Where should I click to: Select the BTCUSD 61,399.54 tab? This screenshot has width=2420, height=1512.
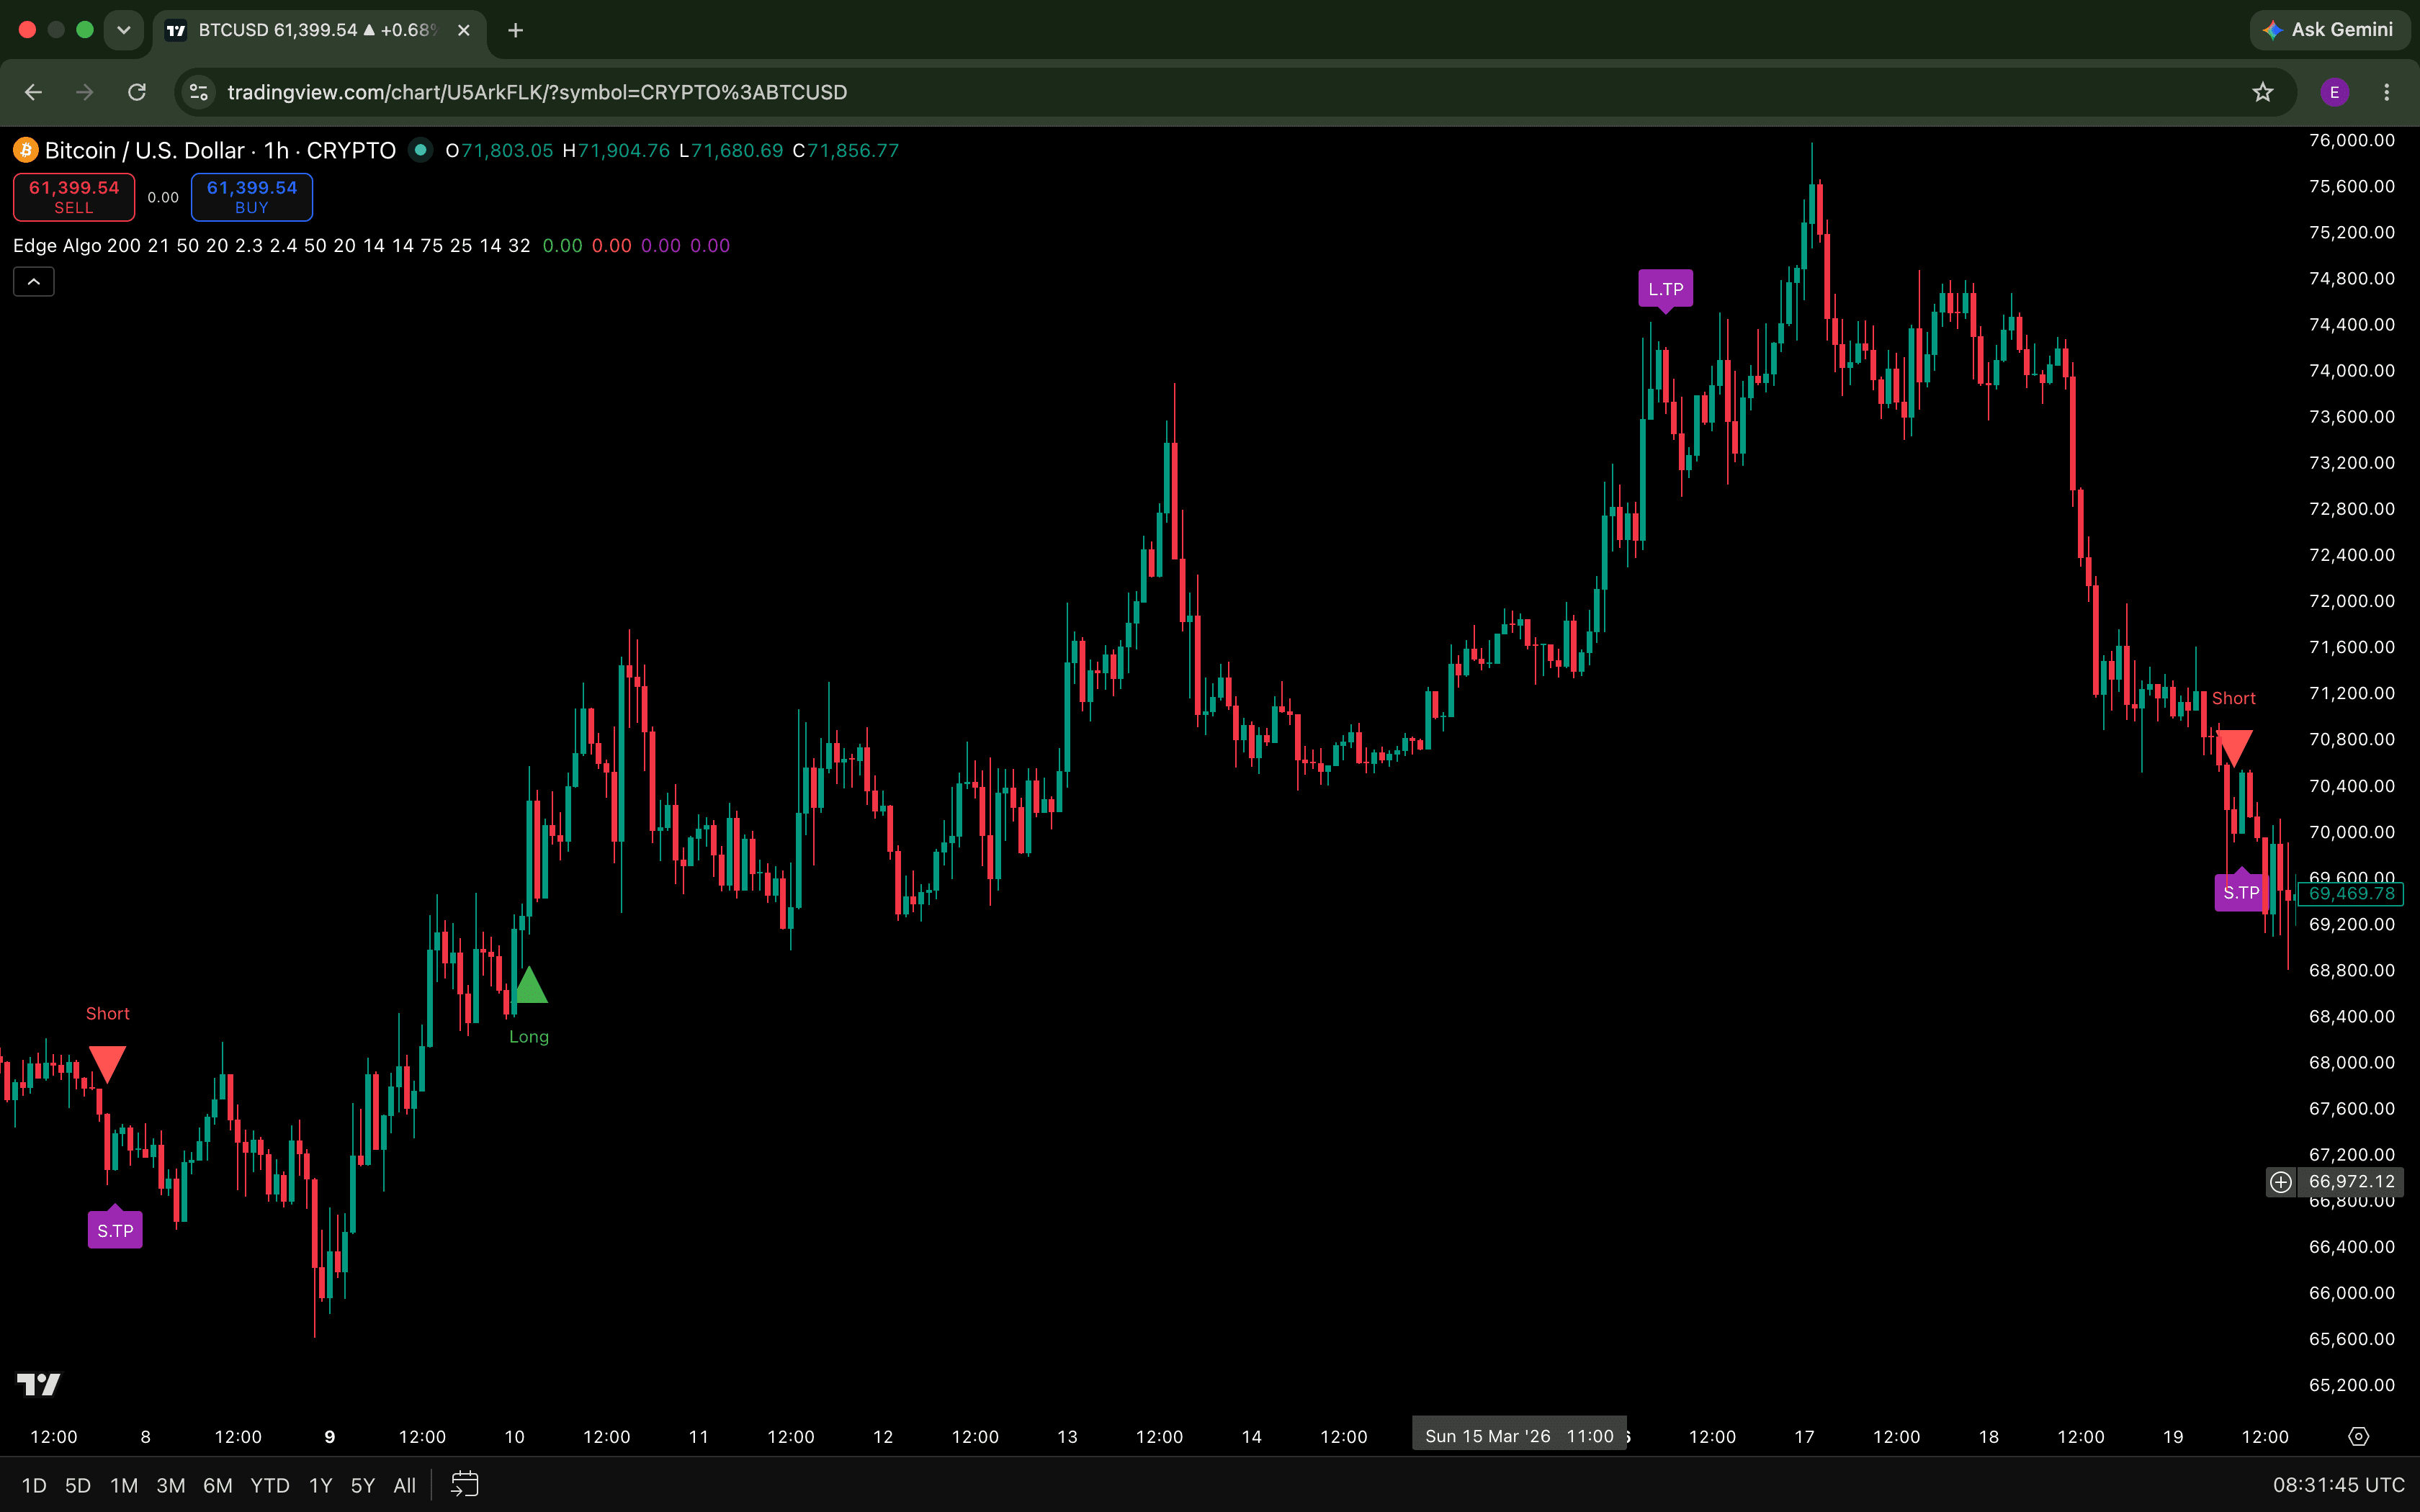tap(318, 30)
